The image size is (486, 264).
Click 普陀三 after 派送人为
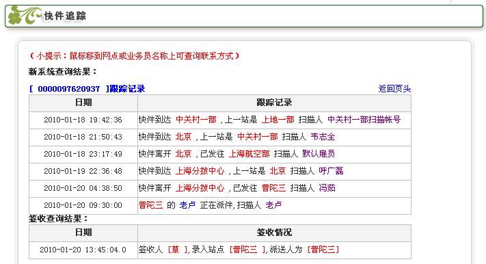point(323,250)
